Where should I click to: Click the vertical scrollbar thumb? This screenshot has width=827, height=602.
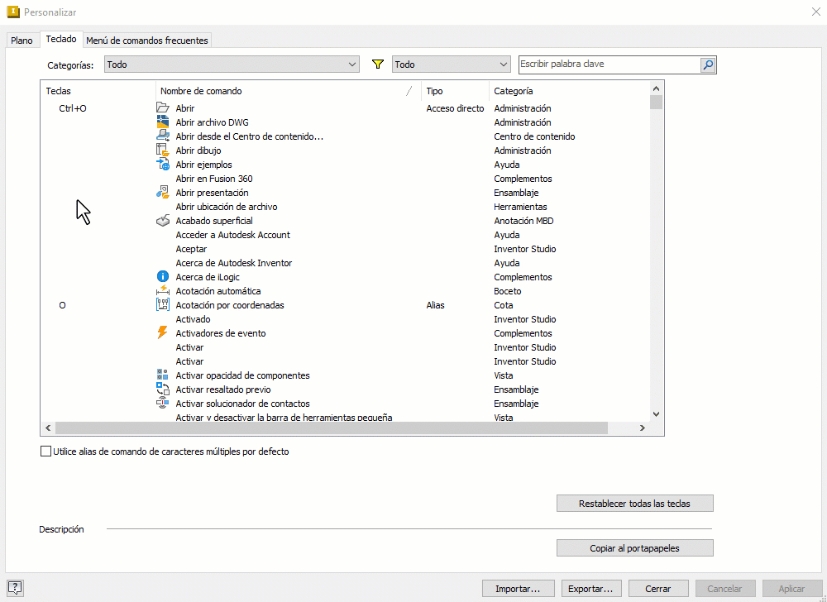(x=656, y=102)
